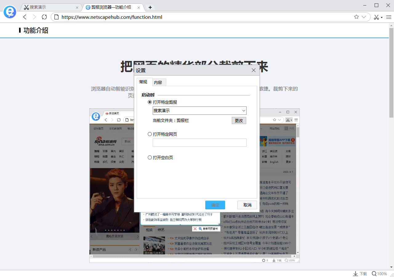This screenshot has height=277, width=394.
Task: Click 网站导航 link in demo image
Action: tap(275, 128)
